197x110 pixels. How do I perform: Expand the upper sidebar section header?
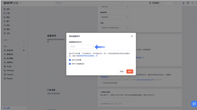point(6,40)
